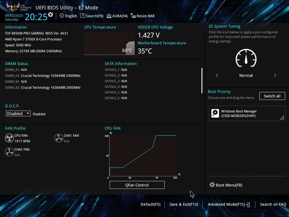The image size is (289, 217).
Task: Click TUF B450M-PRO GAMING BIOS version line
Action: (x=36, y=33)
